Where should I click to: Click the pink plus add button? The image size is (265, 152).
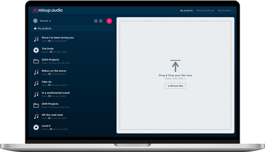[x=109, y=21]
